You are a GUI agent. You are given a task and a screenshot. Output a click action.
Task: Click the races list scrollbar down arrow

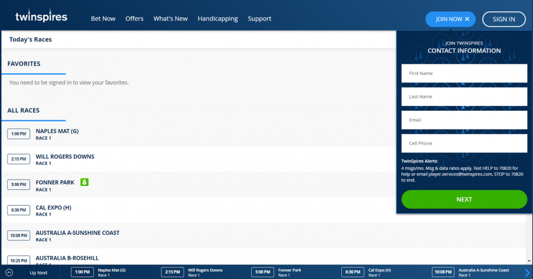529,261
